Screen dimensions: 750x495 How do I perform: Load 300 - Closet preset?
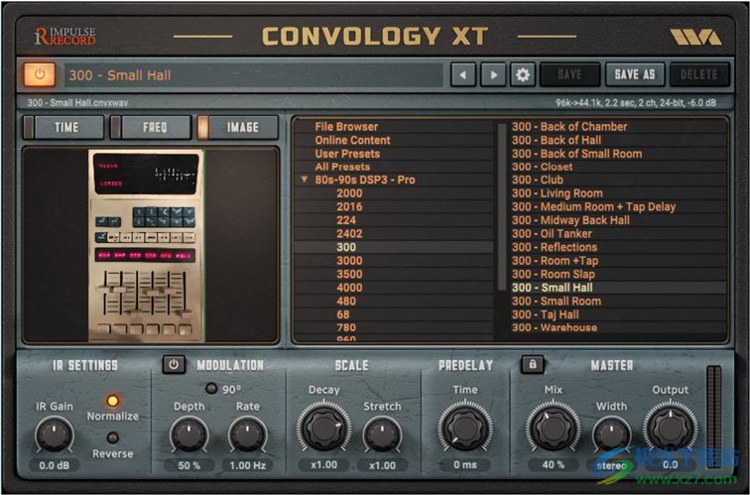(x=542, y=167)
